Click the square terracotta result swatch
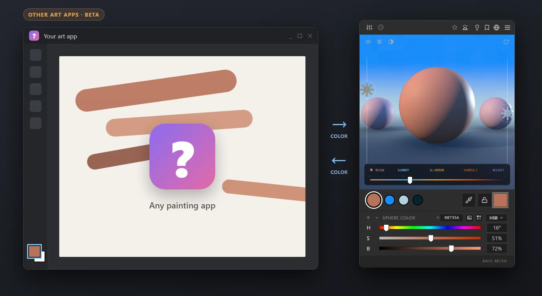Screen dimensions: 542x296 (x=500, y=200)
